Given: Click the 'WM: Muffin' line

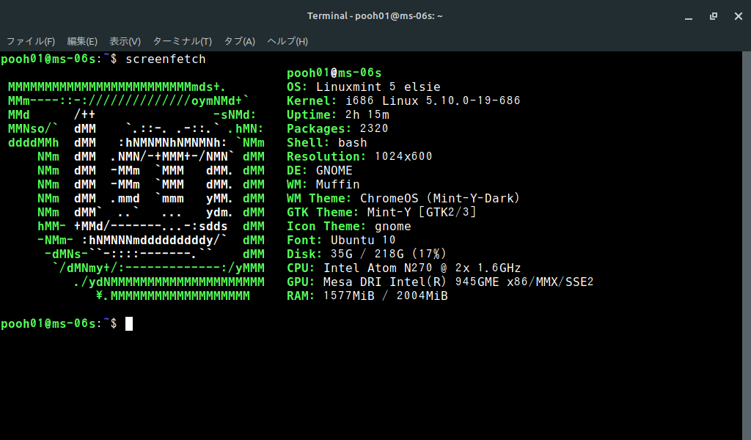Looking at the screenshot, I should point(323,184).
